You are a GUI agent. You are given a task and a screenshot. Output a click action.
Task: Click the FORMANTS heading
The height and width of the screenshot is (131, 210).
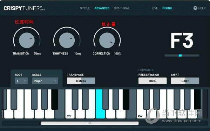click(x=146, y=70)
